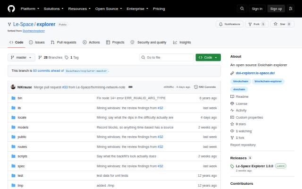The width and height of the screenshot is (302, 189).
Task: Open pull request #33 link in commit
Action: tap(65, 87)
